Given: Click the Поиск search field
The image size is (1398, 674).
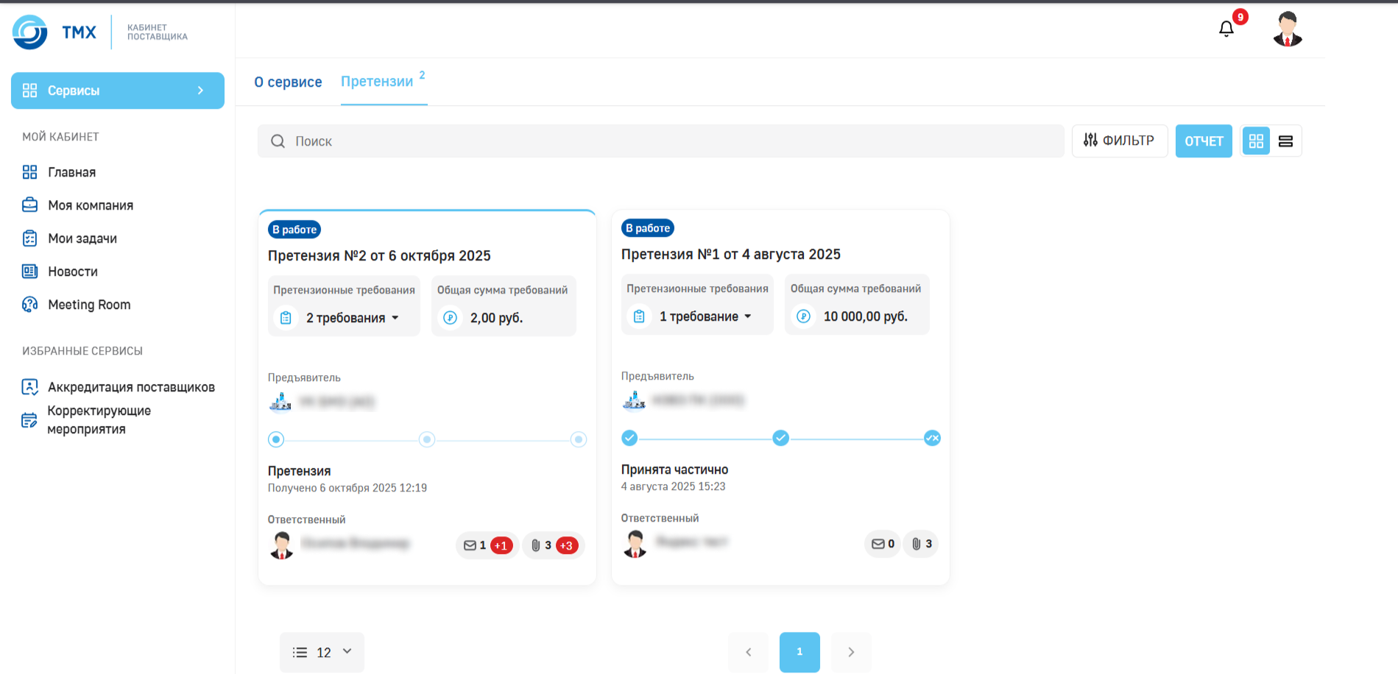Looking at the screenshot, I should tap(660, 141).
